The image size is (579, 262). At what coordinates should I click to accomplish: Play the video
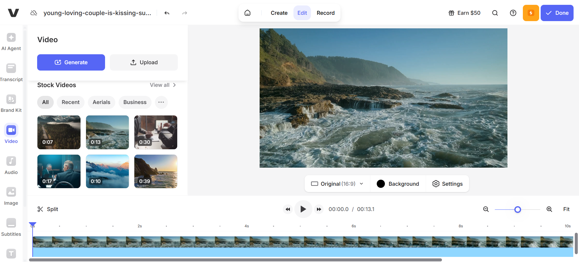tap(303, 209)
